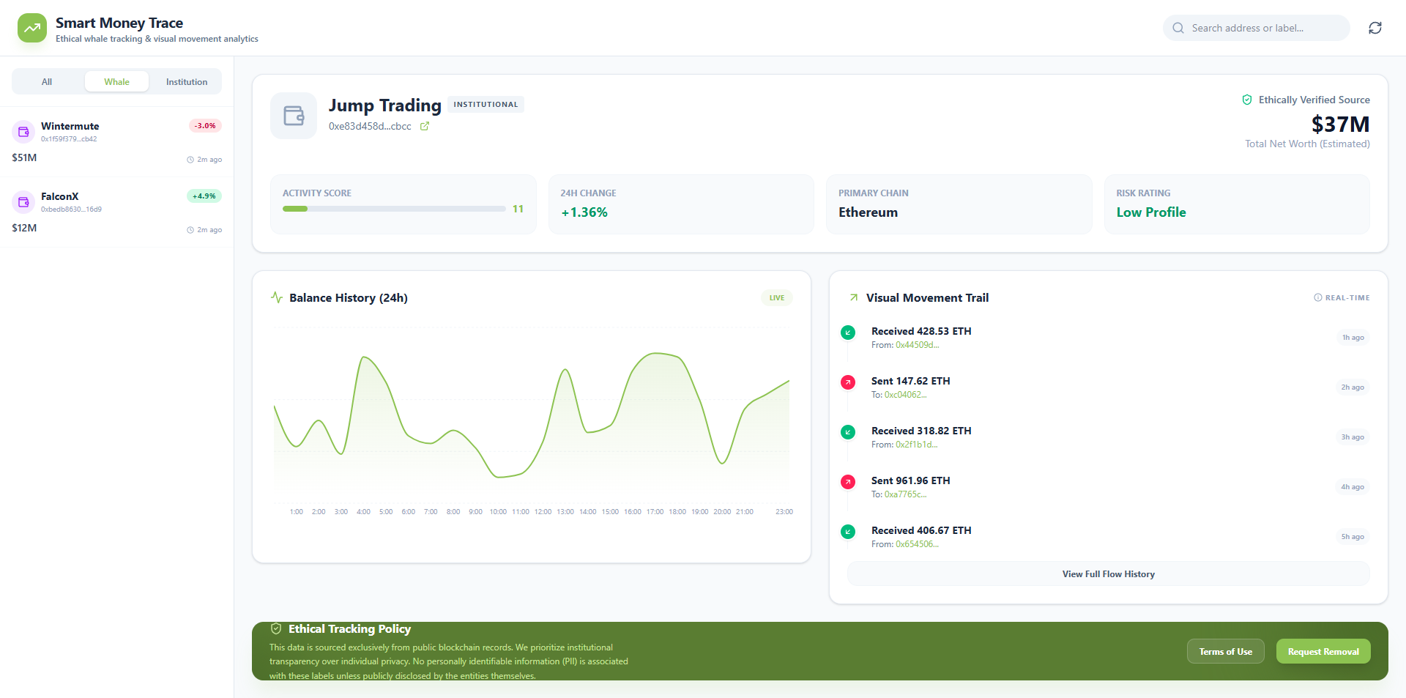Click the Activity Score progress bar
The height and width of the screenshot is (698, 1406).
pyautogui.click(x=394, y=209)
